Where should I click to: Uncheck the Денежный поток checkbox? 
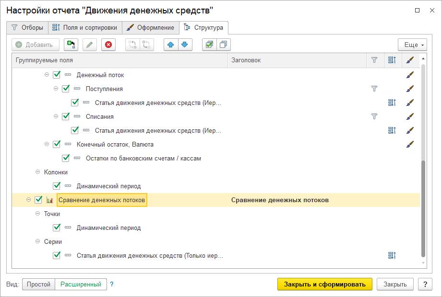[57, 75]
